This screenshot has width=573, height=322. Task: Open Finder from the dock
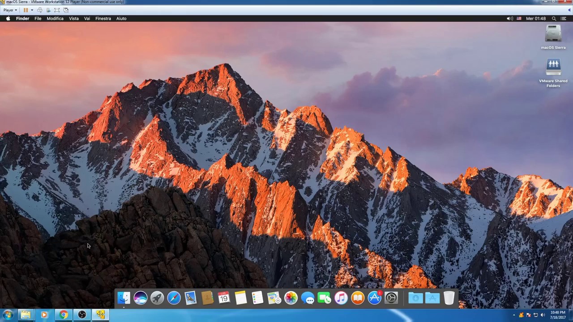[124, 298]
